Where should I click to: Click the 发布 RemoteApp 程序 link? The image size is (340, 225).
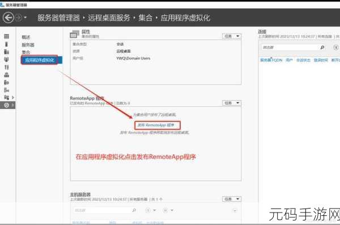point(156,125)
